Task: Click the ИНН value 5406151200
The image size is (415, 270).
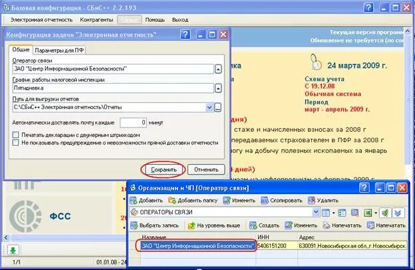Action: coord(272,246)
